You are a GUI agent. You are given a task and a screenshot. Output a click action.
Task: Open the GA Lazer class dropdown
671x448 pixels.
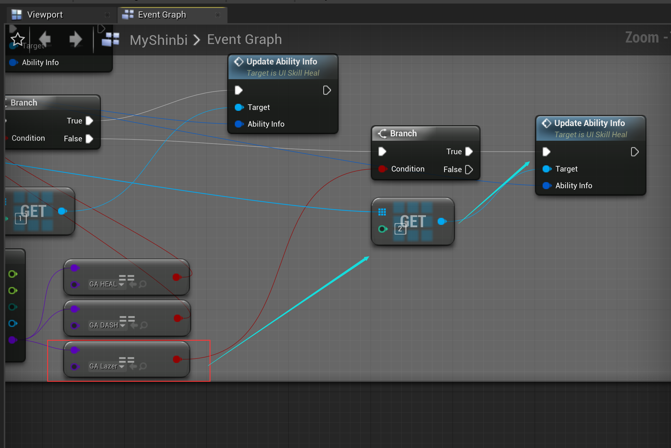(122, 366)
